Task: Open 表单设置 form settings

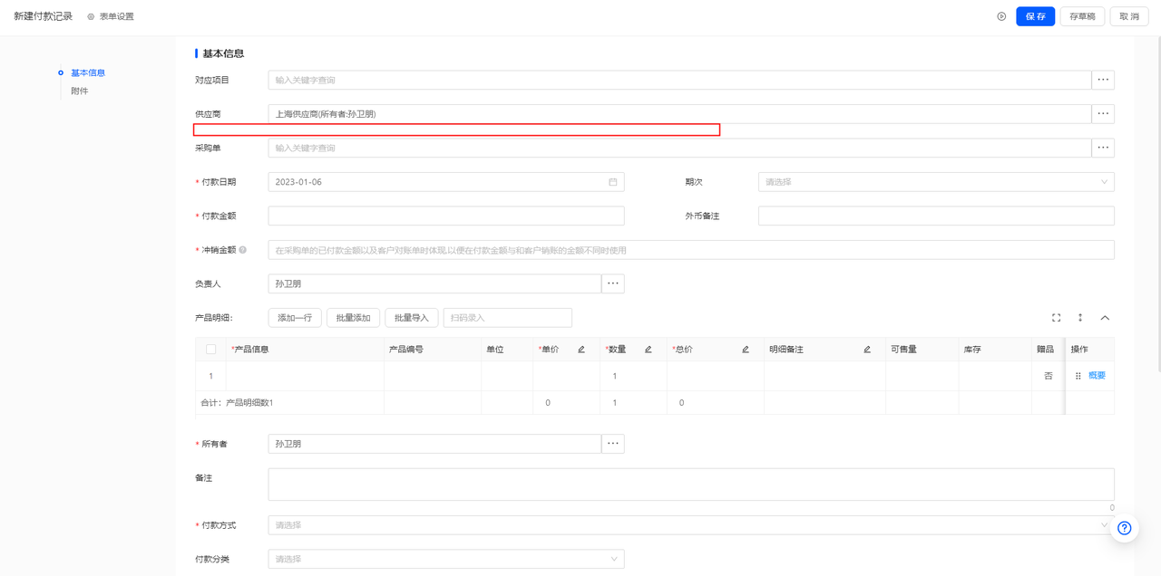Action: [x=111, y=16]
